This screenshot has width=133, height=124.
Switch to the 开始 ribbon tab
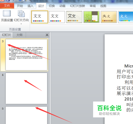20,6
